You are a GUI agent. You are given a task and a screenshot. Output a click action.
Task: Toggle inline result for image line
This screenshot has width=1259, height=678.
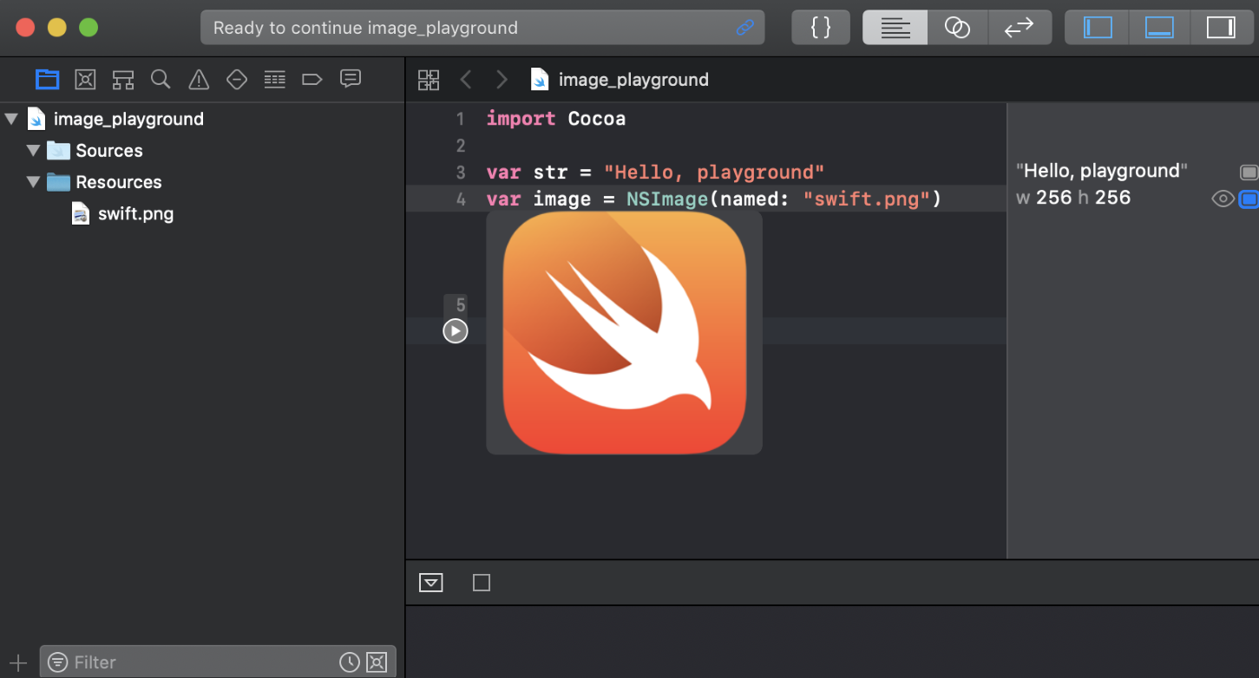pos(1249,199)
